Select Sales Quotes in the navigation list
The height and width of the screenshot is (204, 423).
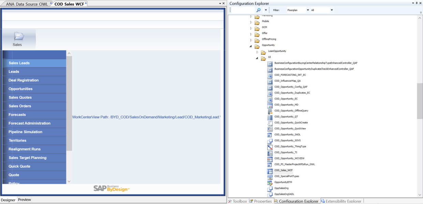click(20, 97)
